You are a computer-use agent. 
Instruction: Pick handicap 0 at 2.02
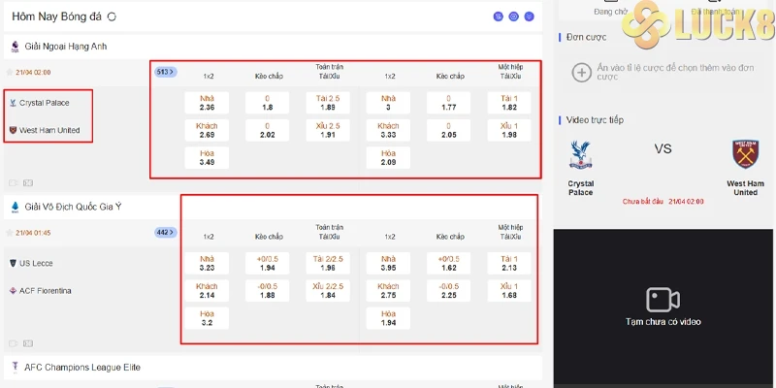[x=268, y=130]
